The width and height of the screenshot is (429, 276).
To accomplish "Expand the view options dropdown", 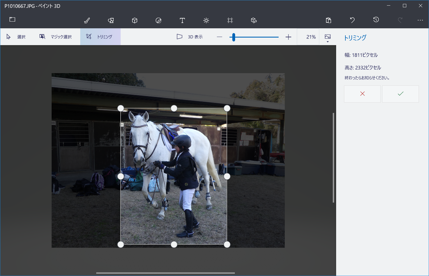I will 328,38.
